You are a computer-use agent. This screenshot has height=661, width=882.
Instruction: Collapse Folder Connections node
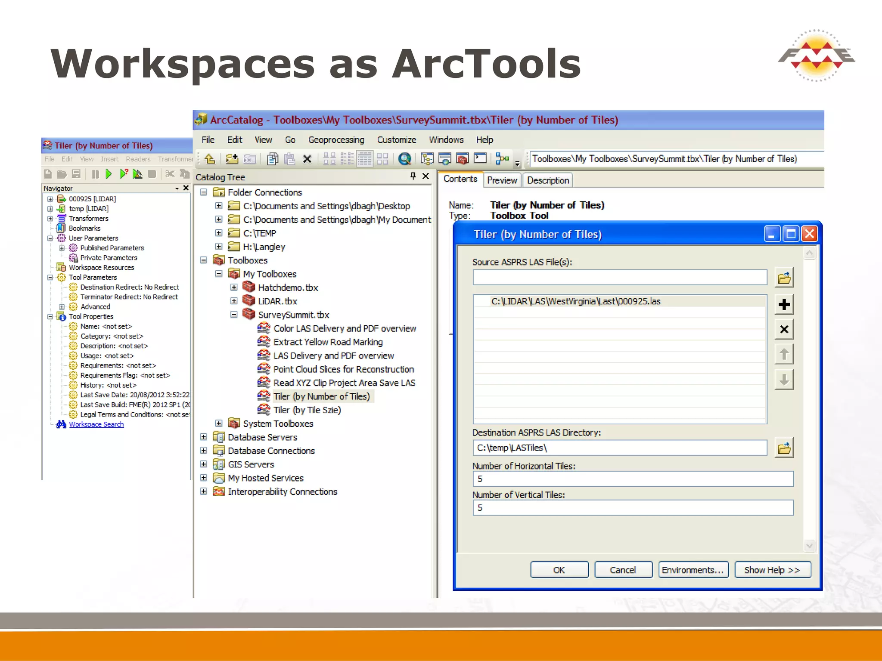pyautogui.click(x=204, y=192)
